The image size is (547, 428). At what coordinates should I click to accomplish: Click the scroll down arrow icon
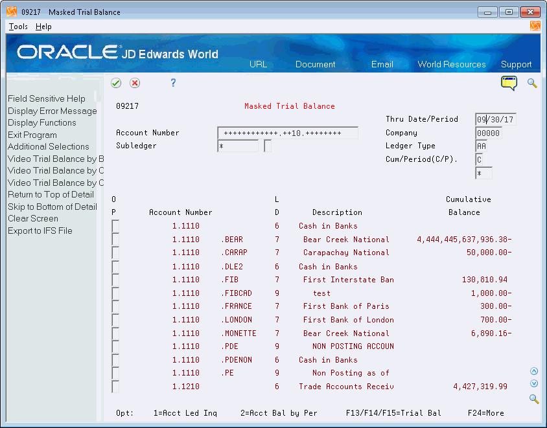click(x=534, y=383)
